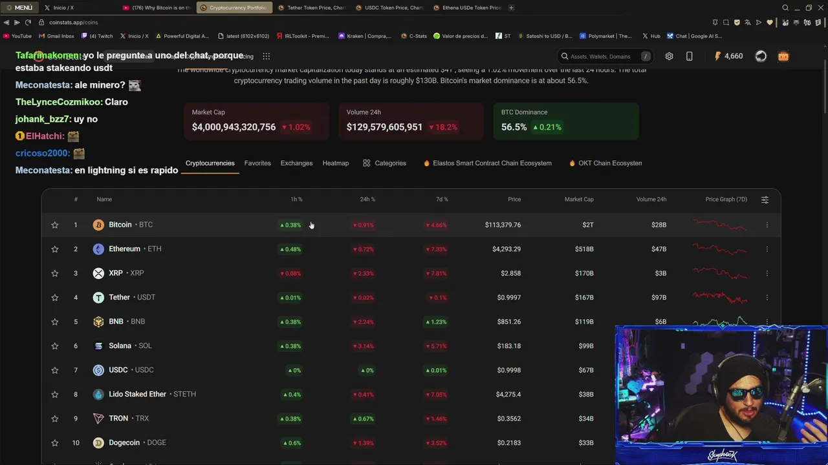Open the Categories tab
Viewport: 828px width, 465px height.
(384, 163)
